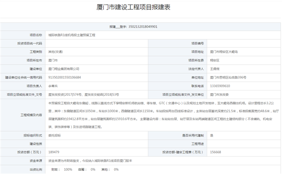This screenshot has width=282, height=174.
Task: Click the 是否采用代建制 label
Action: [x=193, y=136]
